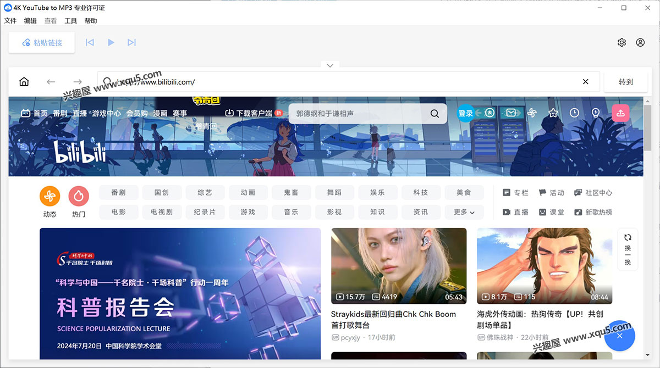This screenshot has height=368, width=660.
Task: Open Straykids video thumbnail
Action: tap(399, 266)
